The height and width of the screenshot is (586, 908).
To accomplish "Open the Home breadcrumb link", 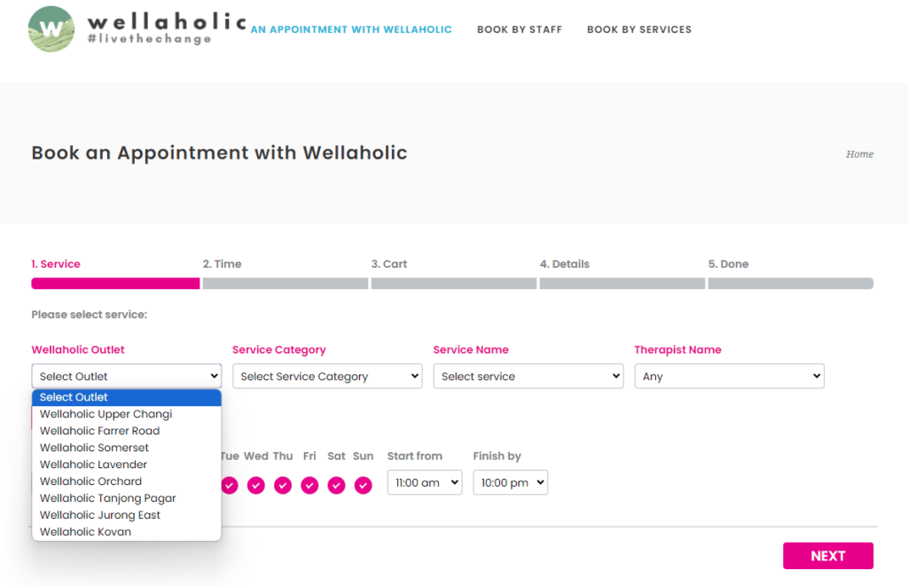I will pos(858,154).
